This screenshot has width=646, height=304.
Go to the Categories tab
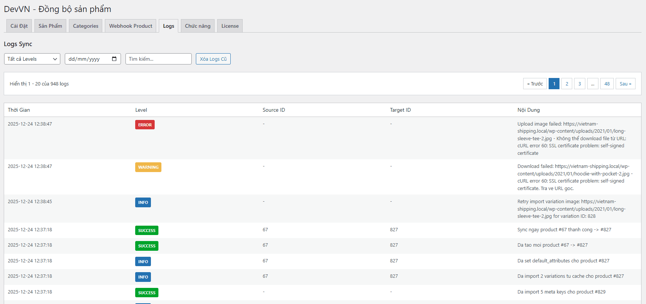click(x=85, y=26)
